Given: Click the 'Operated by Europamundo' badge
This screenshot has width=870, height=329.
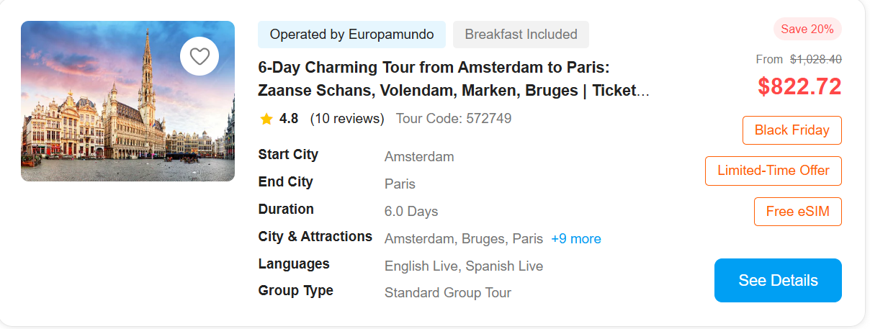Looking at the screenshot, I should coord(351,35).
